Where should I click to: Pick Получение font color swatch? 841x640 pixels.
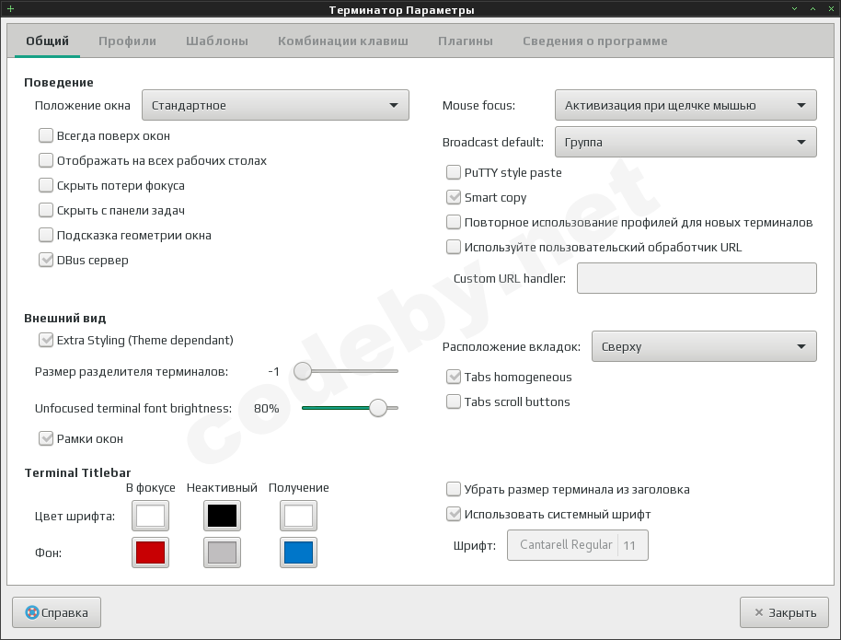299,516
